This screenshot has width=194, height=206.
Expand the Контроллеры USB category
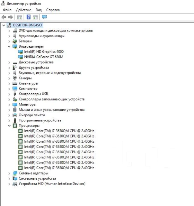(9, 94)
